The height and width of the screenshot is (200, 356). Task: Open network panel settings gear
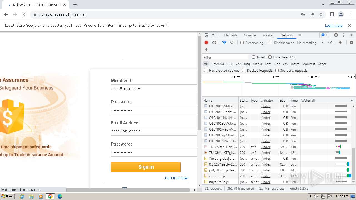[352, 43]
